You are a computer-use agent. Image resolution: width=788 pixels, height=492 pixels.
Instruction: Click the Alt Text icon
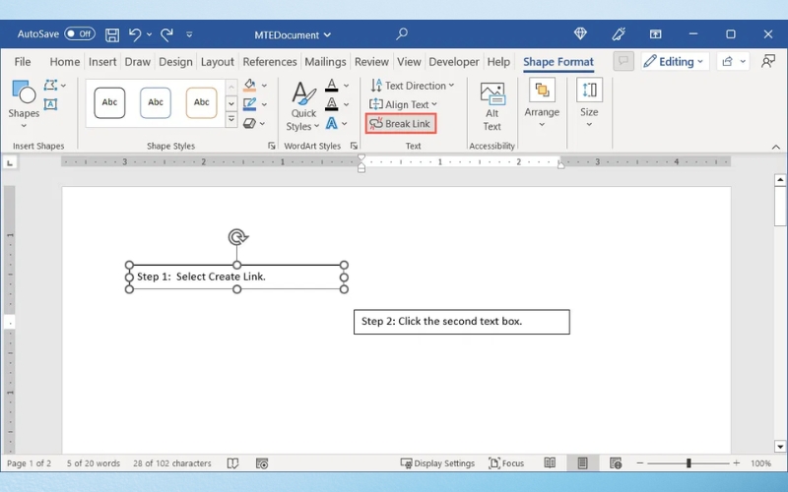(x=492, y=105)
